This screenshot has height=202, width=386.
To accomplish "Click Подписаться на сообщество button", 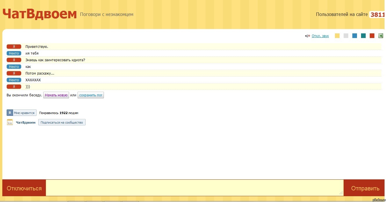I will [x=62, y=122].
